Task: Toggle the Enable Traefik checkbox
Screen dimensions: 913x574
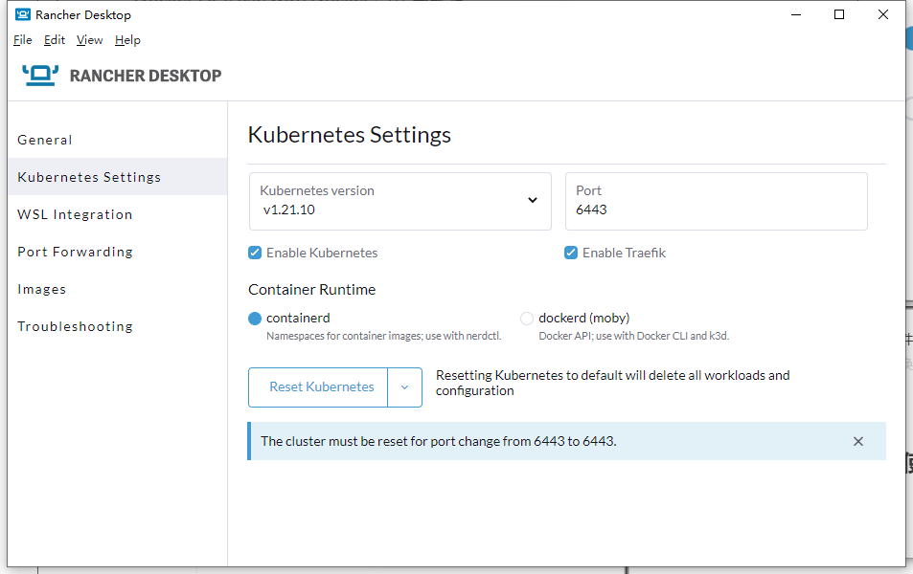Action: pos(571,254)
